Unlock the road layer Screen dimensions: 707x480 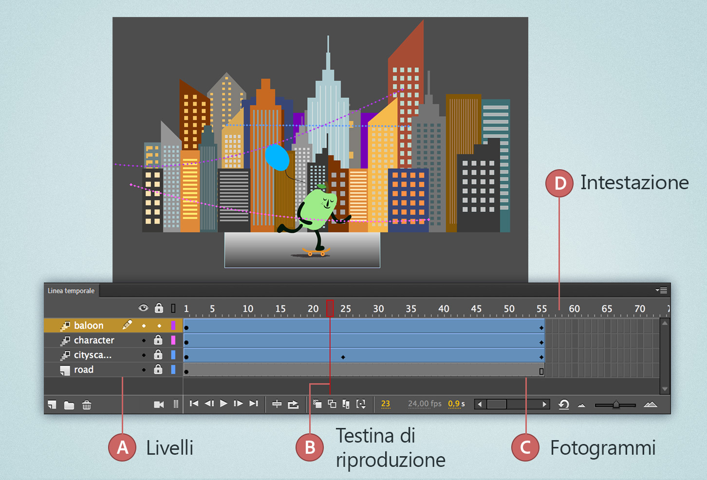[158, 369]
